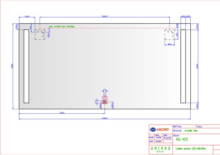Click the 130.0 dimension at the top left
Image resolution: width=220 pixels, height=155 pixels.
tap(27, 16)
